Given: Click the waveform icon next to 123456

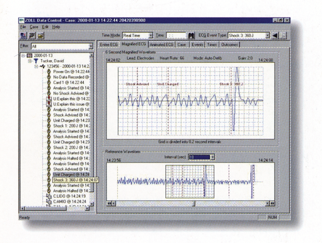Looking at the screenshot, I should 42,66.
